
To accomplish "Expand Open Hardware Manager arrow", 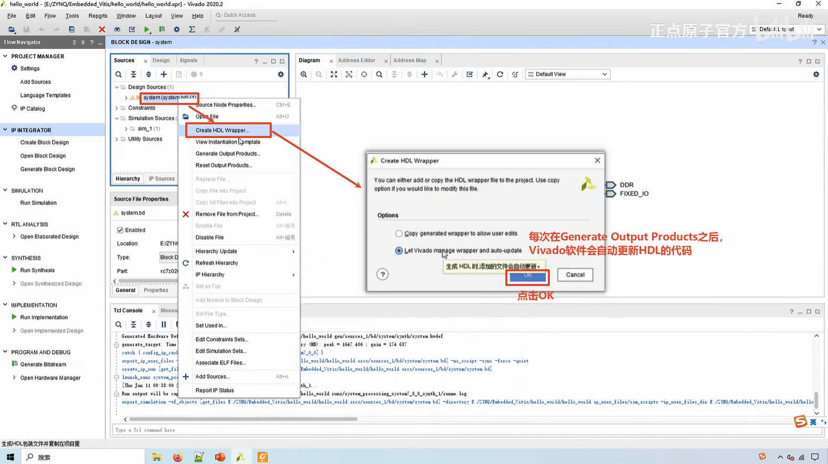I will 14,378.
